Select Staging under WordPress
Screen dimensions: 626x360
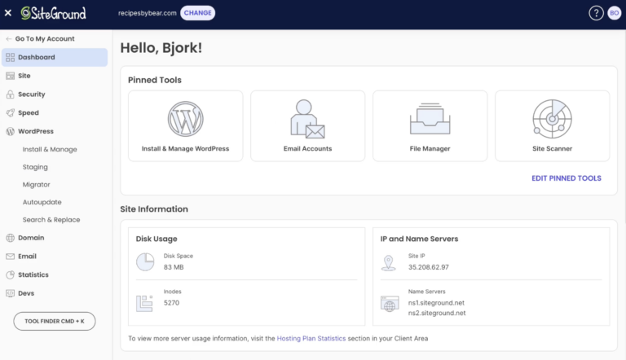pos(35,167)
